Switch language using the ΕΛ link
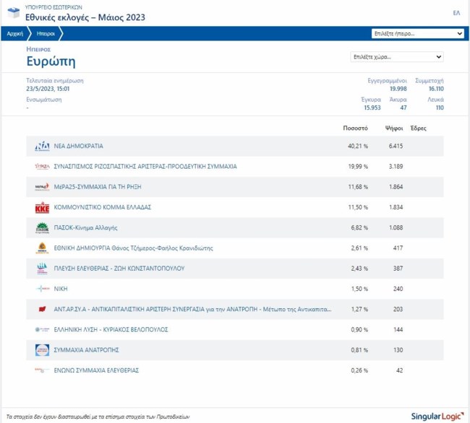The image size is (470, 423). coord(456,13)
